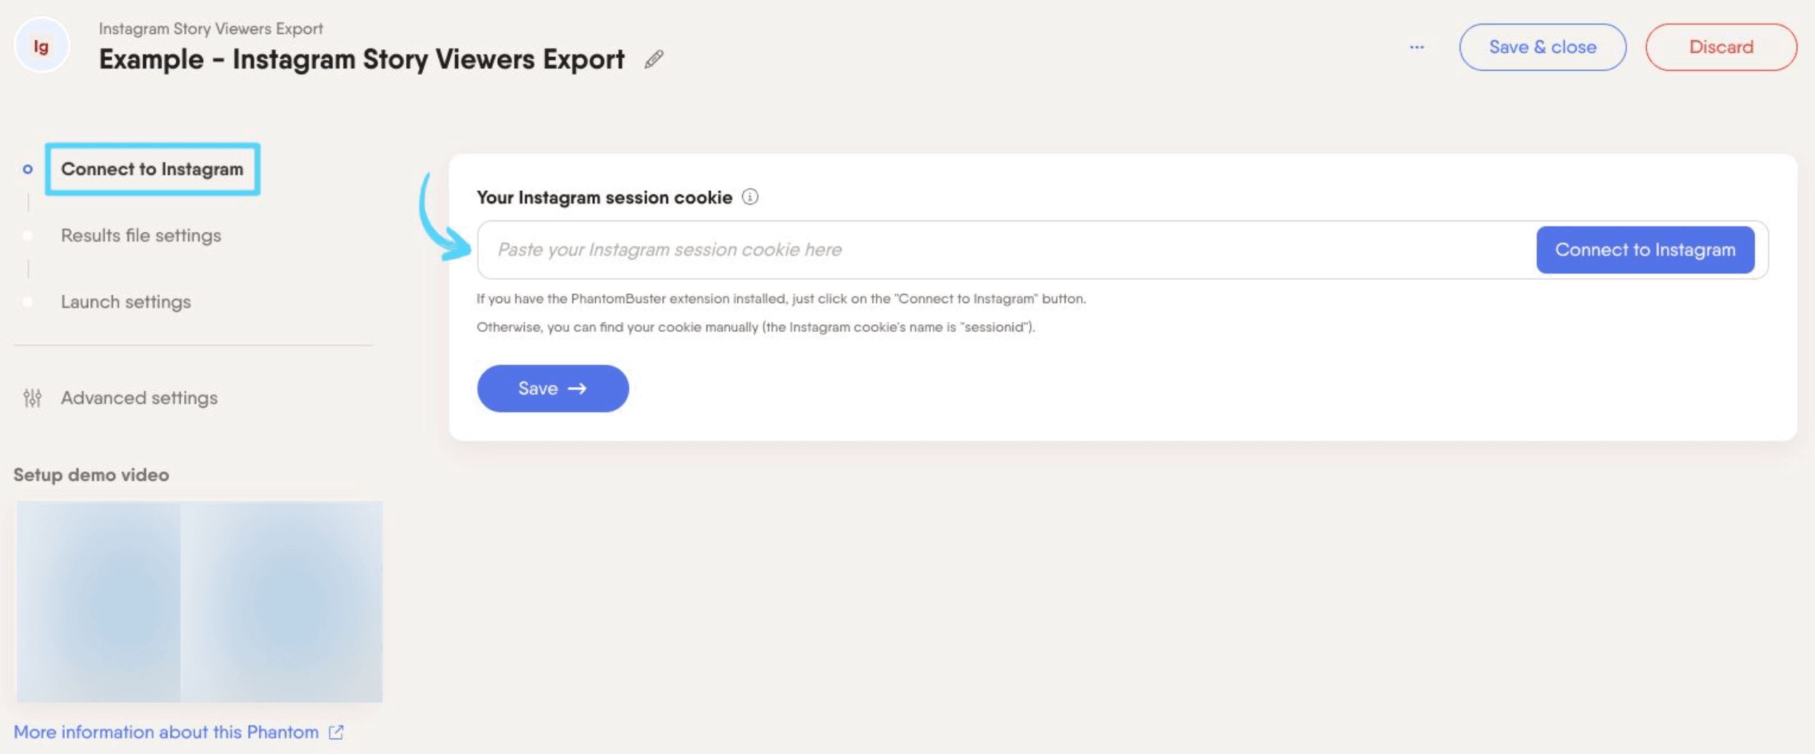
Task: Go to Launch settings step
Action: point(126,302)
